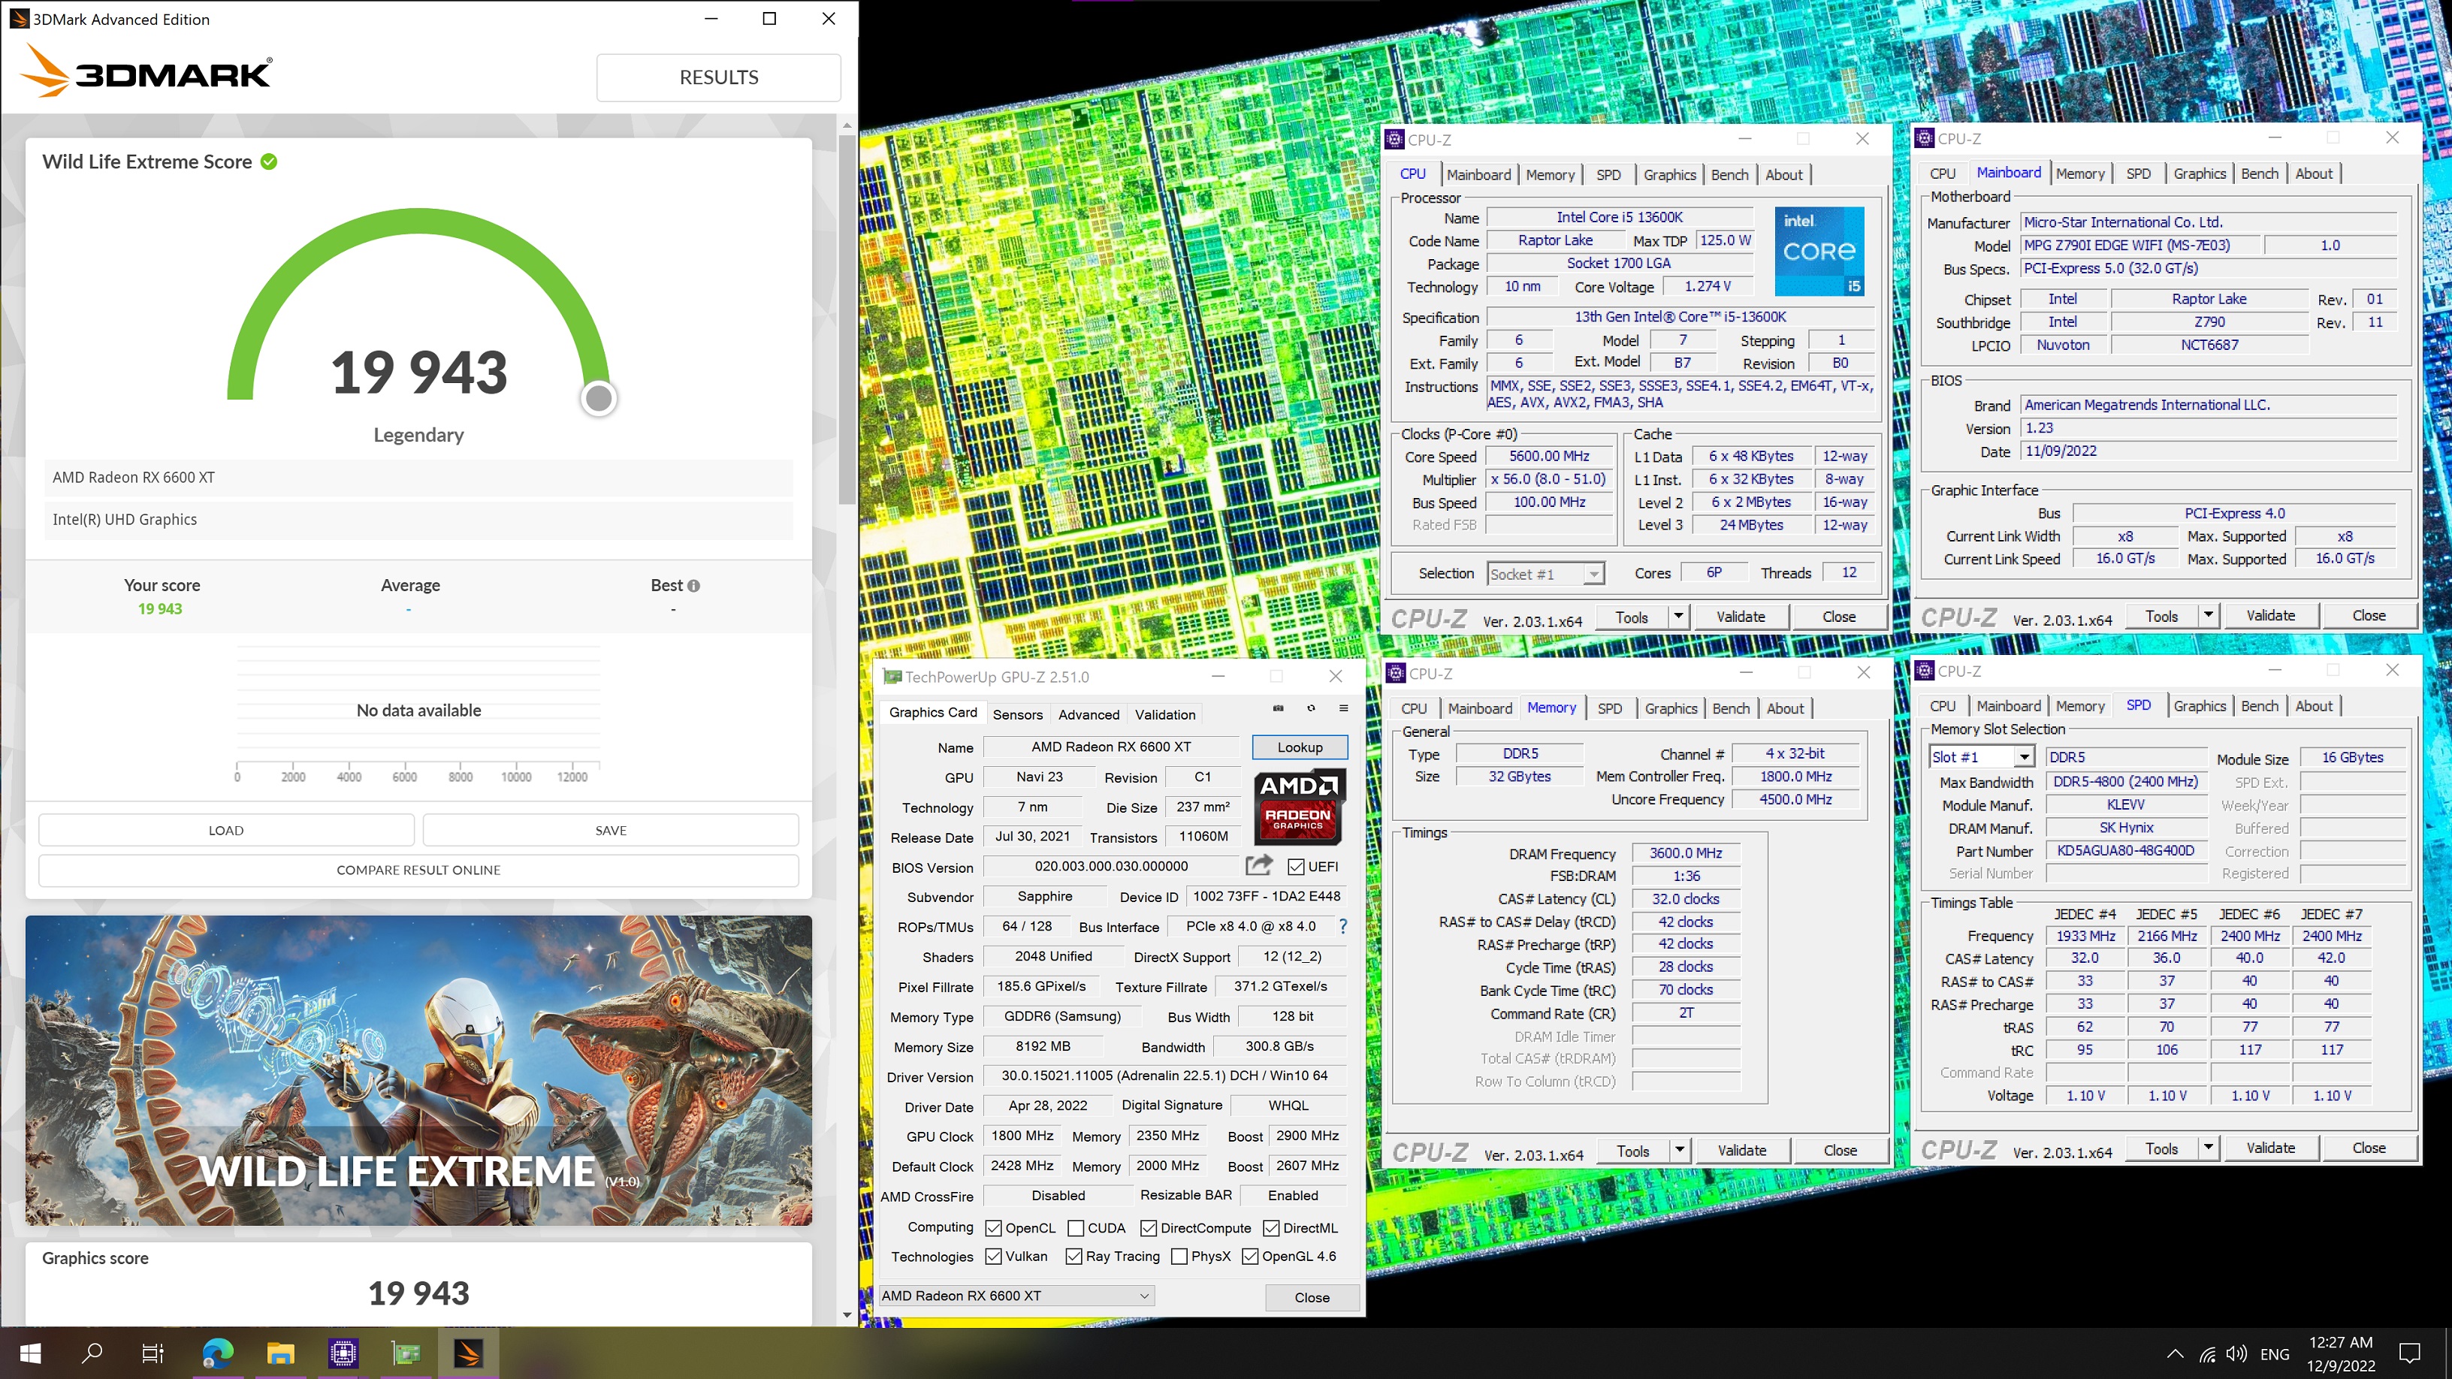Open Tools dropdown arrow in CPU-Z SPD window
The image size is (2452, 1379).
(2209, 1148)
